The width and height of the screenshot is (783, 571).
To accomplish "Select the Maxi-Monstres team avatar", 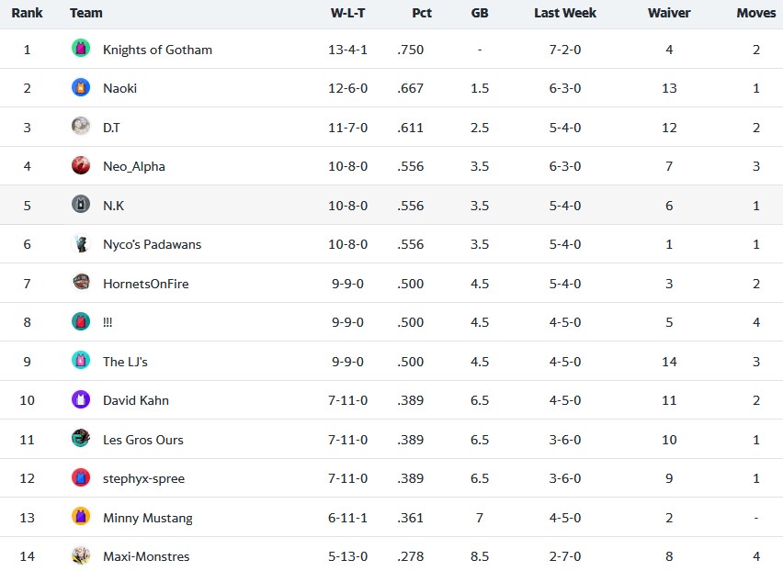I will pyautogui.click(x=81, y=555).
